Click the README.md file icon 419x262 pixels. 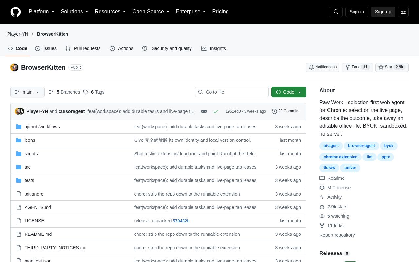point(19,234)
